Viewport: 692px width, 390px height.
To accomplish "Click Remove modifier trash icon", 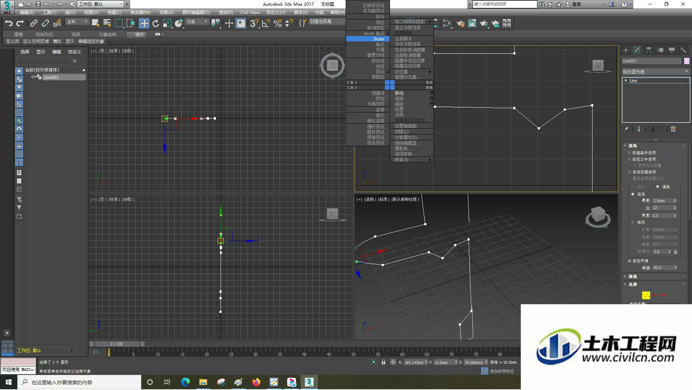I will tap(661, 129).
